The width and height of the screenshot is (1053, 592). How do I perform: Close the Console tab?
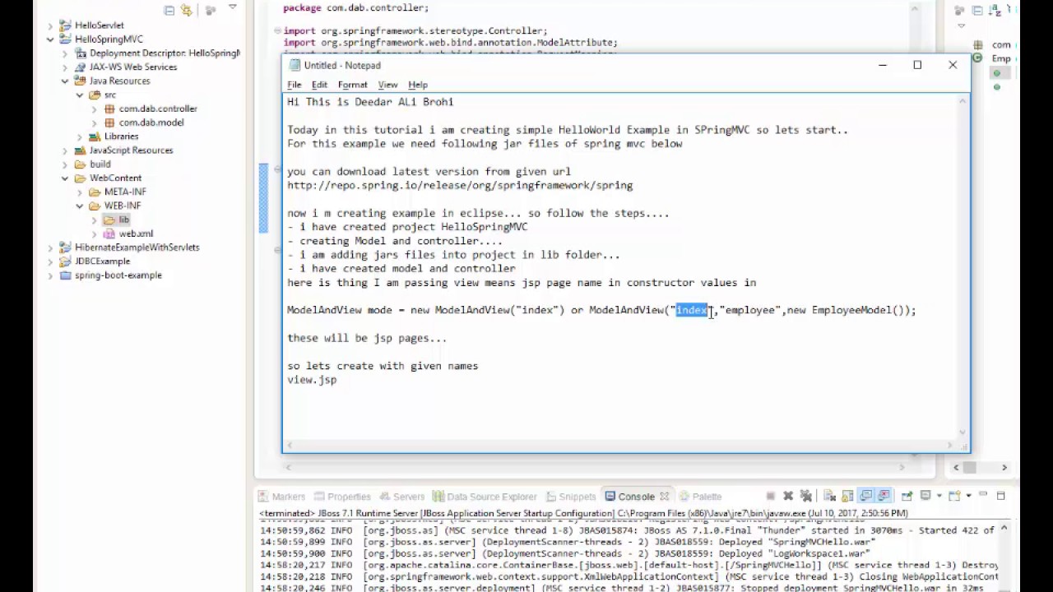pyautogui.click(x=664, y=497)
